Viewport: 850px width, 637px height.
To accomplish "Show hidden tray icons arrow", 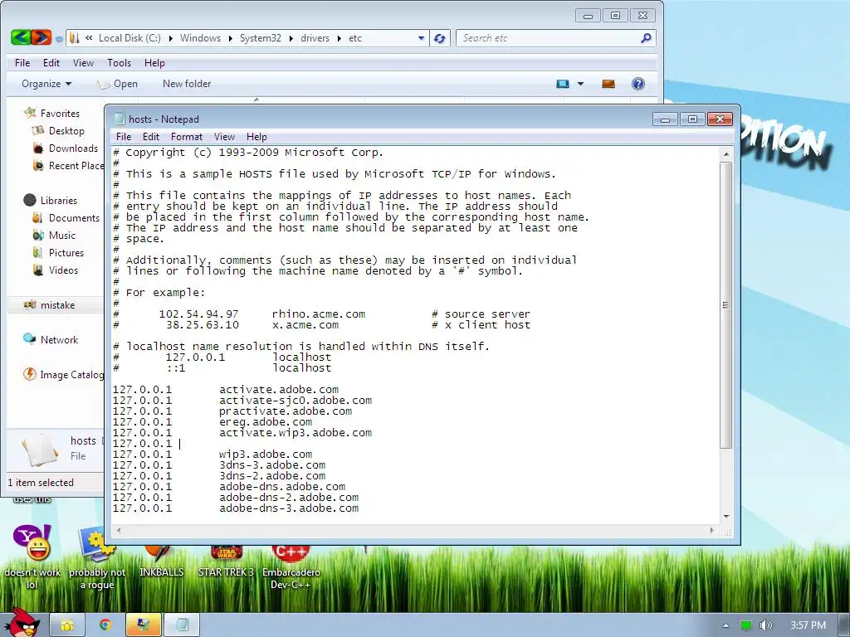I will coord(725,625).
